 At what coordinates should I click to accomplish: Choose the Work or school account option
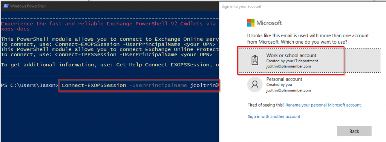(291, 60)
